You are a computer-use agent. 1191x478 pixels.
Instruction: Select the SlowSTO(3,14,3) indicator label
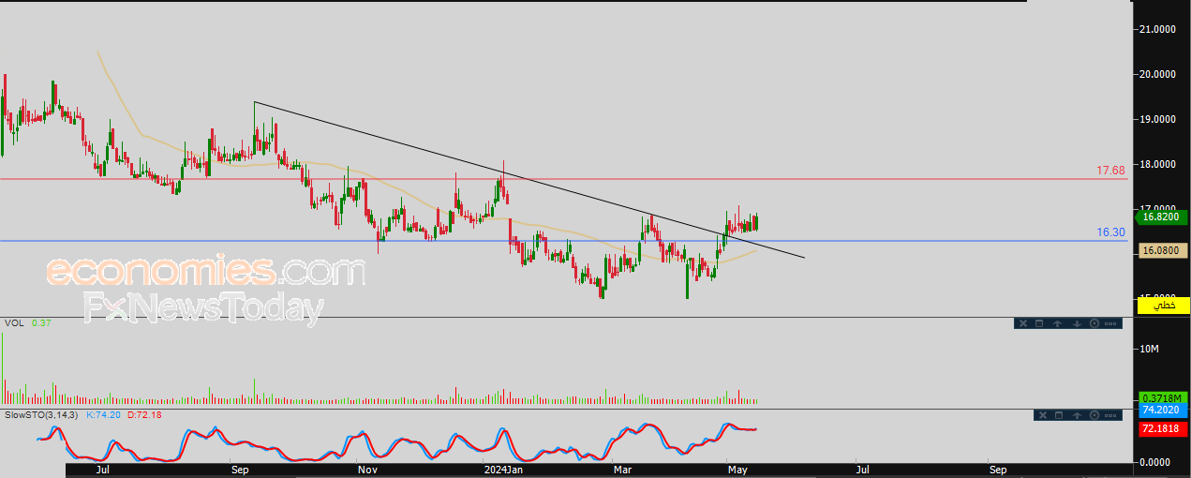click(41, 414)
